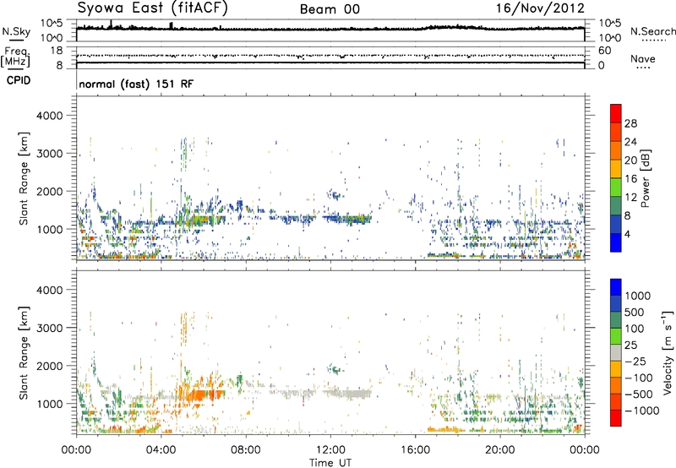
Task: Select the bright blue bottom segment of the power colorbar
Action: [x=616, y=242]
